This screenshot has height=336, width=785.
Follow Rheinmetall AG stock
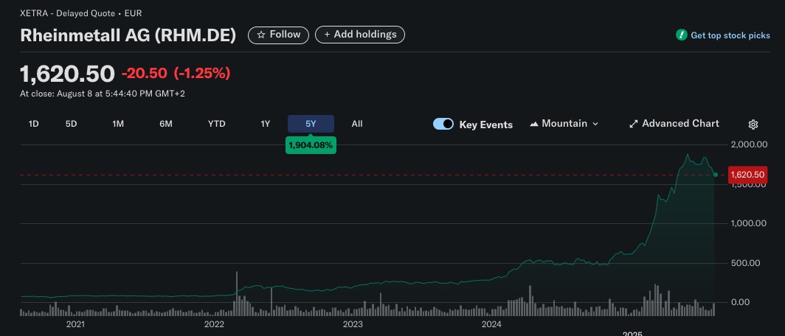[278, 35]
